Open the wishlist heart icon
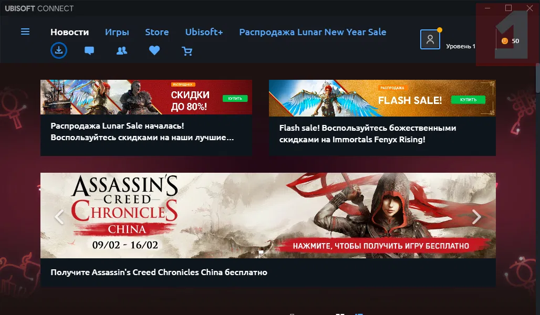 pos(154,50)
